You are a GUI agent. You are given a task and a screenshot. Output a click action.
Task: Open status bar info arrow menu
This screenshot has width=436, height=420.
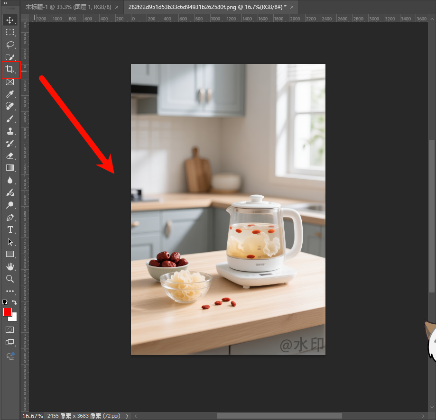coord(127,416)
